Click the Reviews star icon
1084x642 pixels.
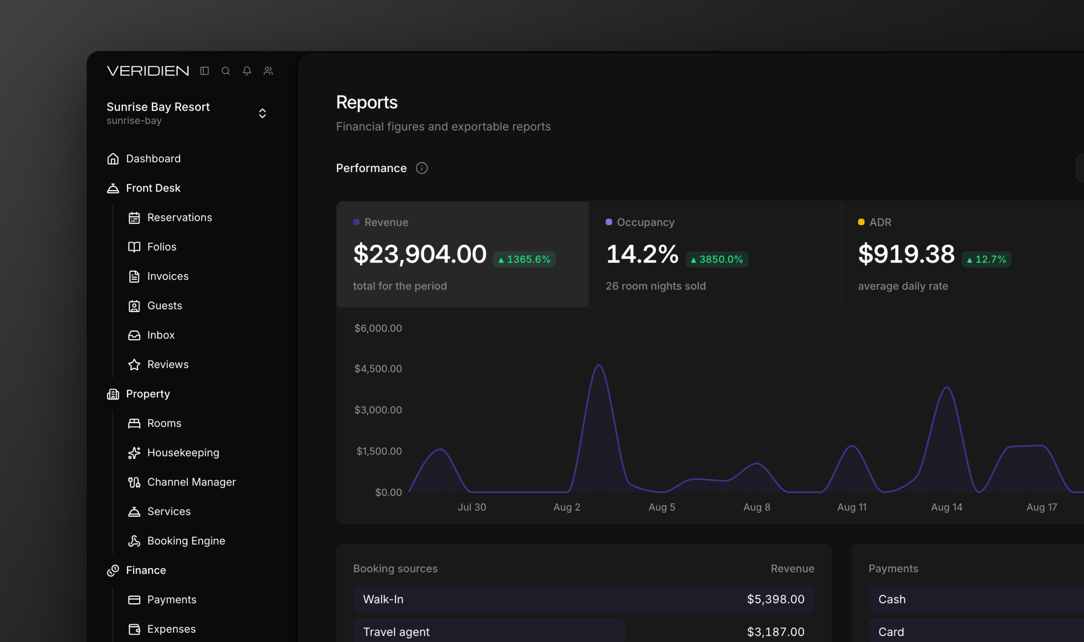pyautogui.click(x=134, y=365)
